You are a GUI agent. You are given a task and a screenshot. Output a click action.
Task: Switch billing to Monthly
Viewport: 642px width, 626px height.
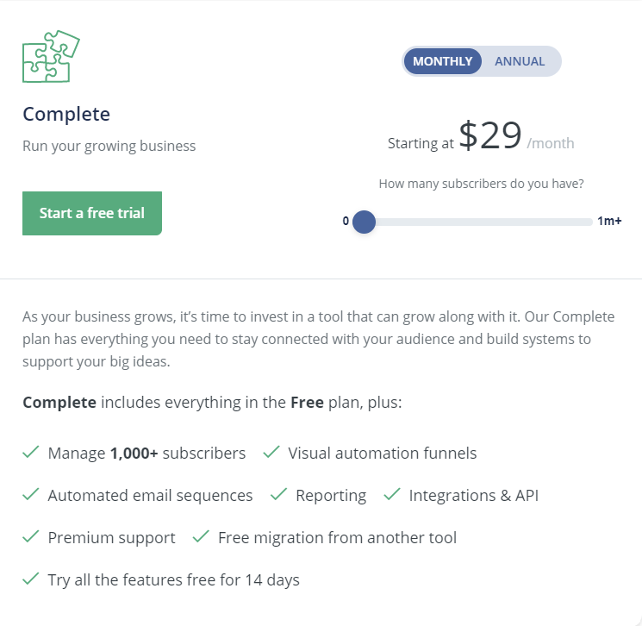(443, 61)
